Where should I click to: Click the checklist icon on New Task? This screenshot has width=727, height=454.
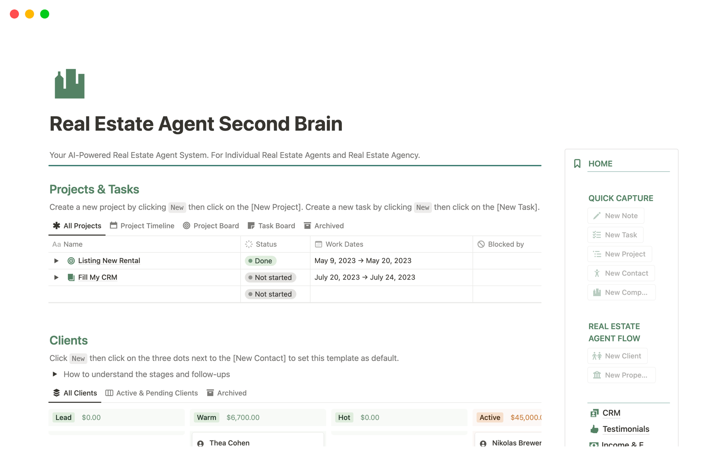click(x=597, y=235)
